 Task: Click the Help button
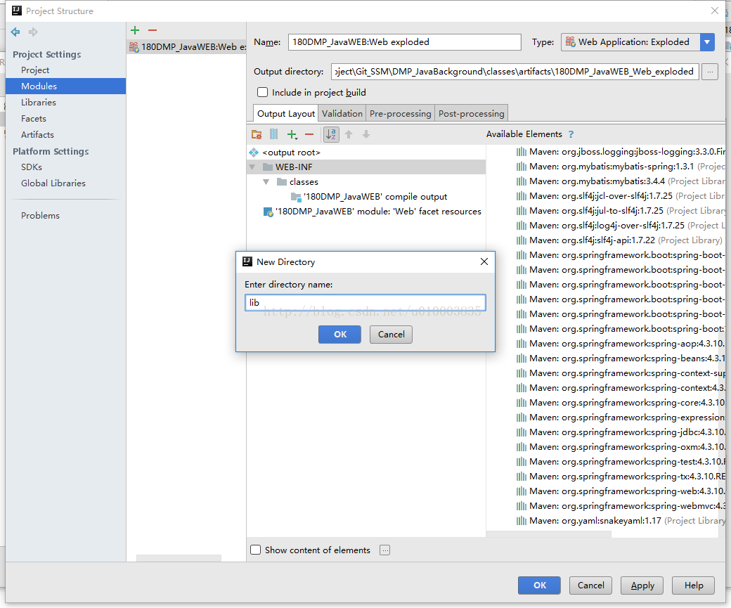pos(694,585)
